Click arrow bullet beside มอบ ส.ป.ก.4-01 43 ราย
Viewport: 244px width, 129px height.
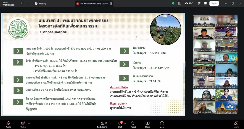click(x=18, y=90)
